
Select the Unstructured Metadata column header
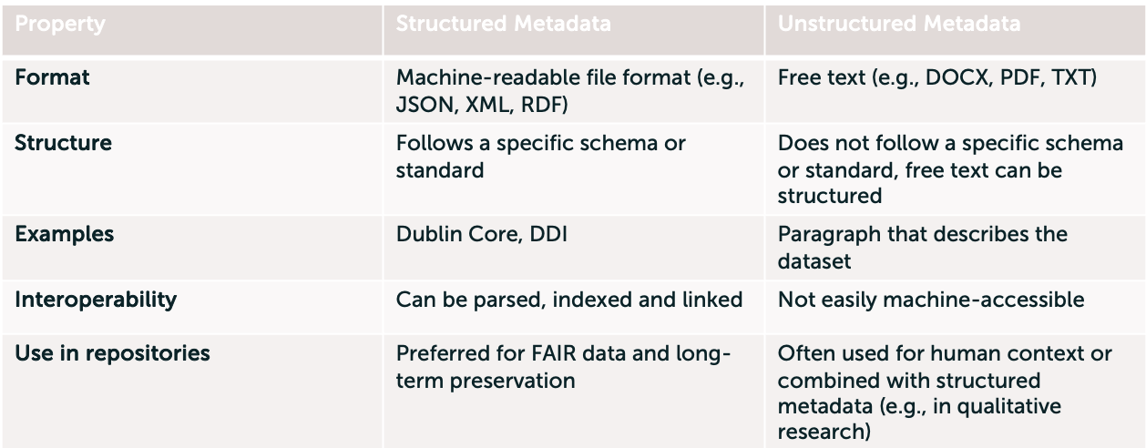click(898, 24)
